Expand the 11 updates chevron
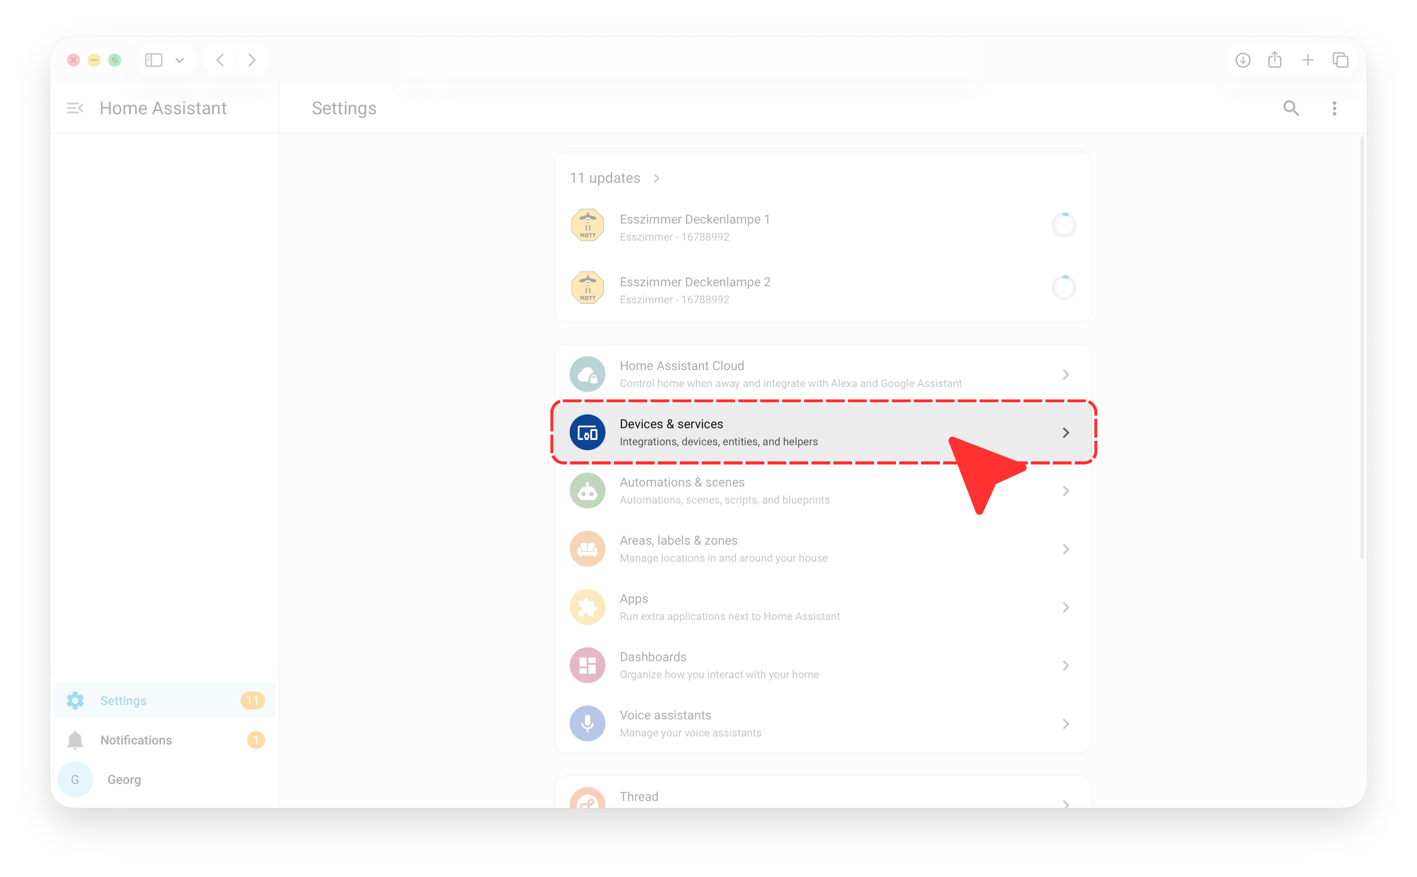 click(656, 178)
